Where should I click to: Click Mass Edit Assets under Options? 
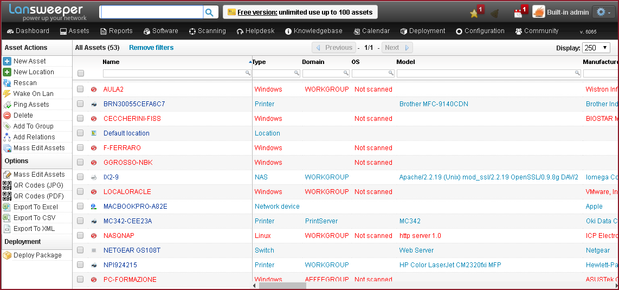38,175
